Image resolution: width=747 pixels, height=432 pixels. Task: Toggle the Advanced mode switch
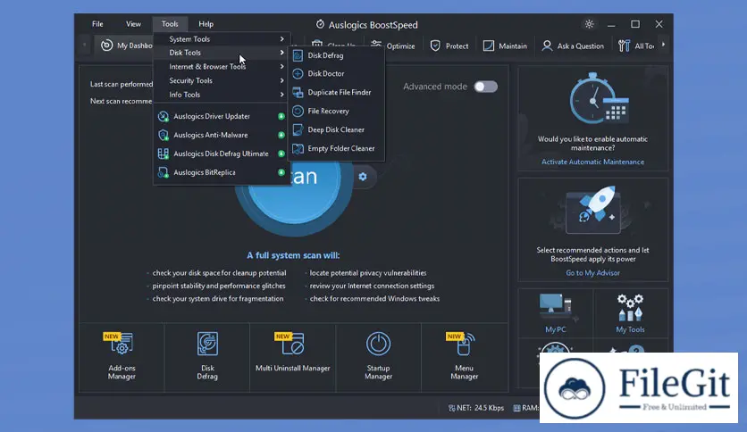[485, 87]
